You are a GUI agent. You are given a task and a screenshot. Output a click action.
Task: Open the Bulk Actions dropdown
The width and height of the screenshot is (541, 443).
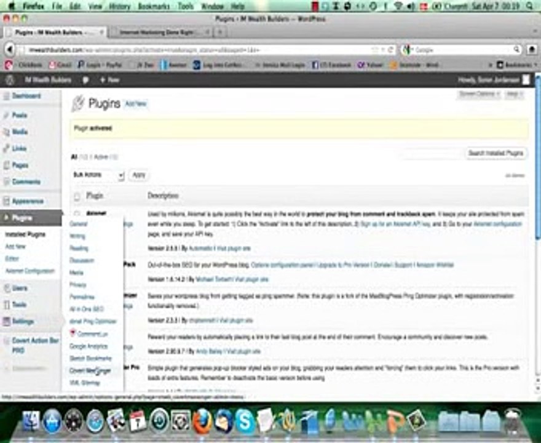tap(98, 175)
